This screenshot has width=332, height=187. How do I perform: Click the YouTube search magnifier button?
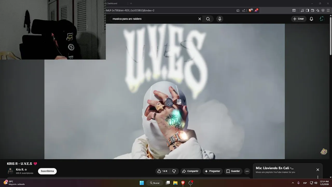point(208,19)
